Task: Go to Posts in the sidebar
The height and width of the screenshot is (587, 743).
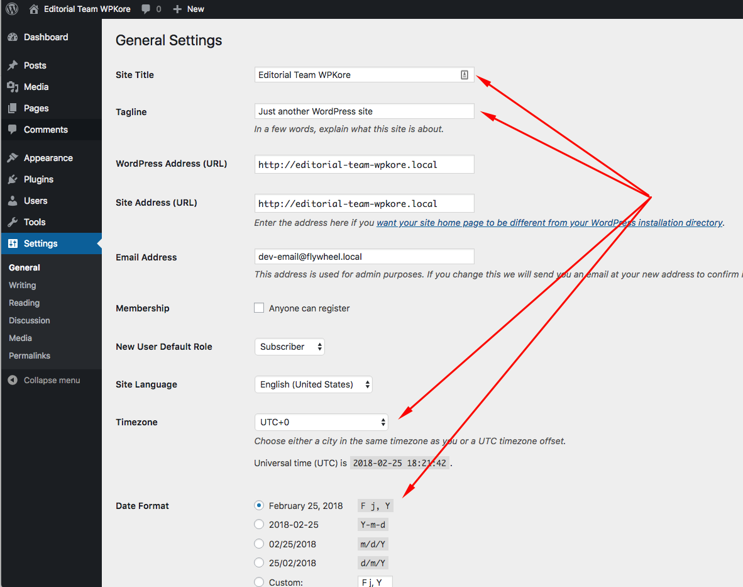Action: (35, 65)
